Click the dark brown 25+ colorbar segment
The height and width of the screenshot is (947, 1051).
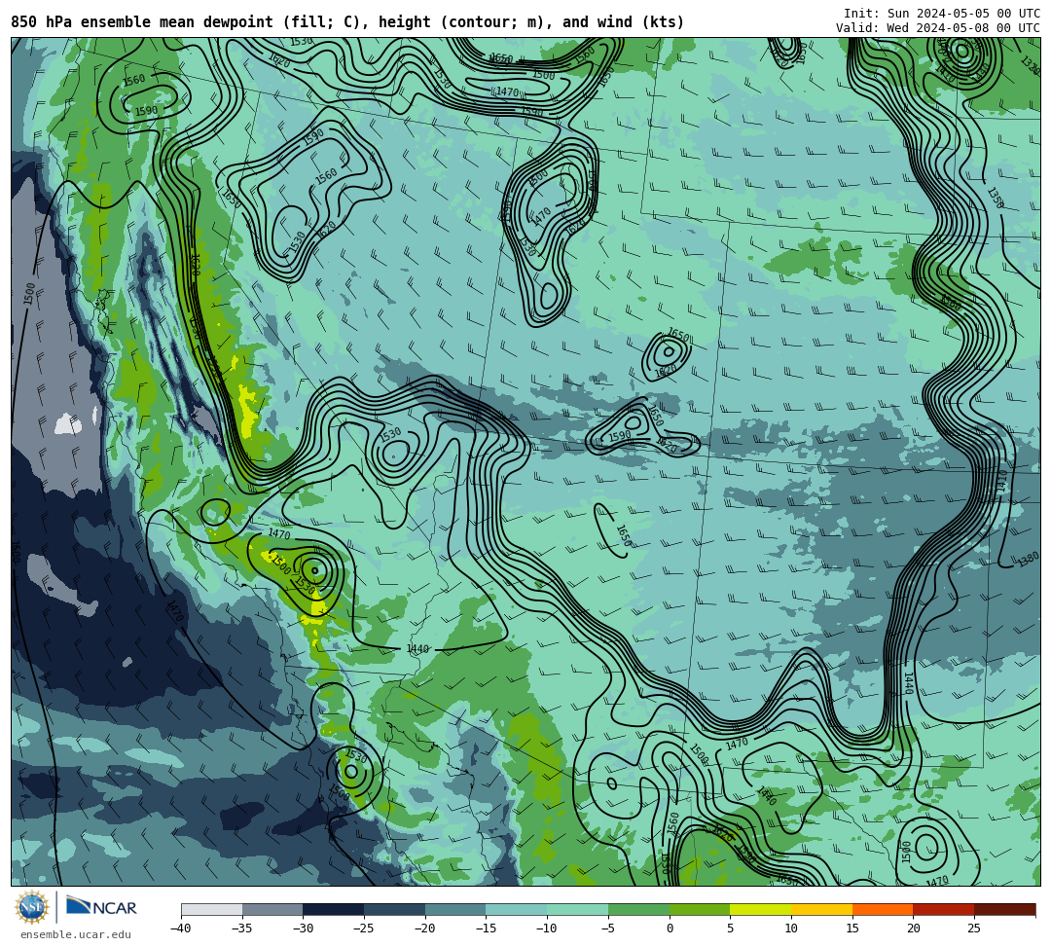point(1004,909)
